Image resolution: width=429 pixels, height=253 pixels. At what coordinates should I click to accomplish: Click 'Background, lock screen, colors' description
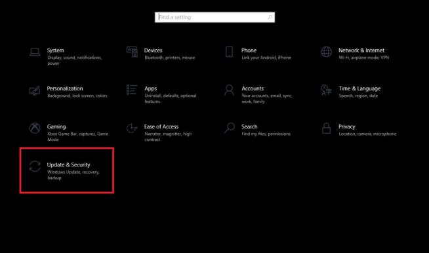click(77, 96)
